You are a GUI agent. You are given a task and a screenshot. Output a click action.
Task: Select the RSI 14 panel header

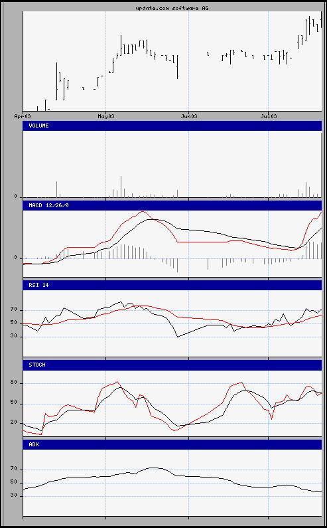(172, 285)
